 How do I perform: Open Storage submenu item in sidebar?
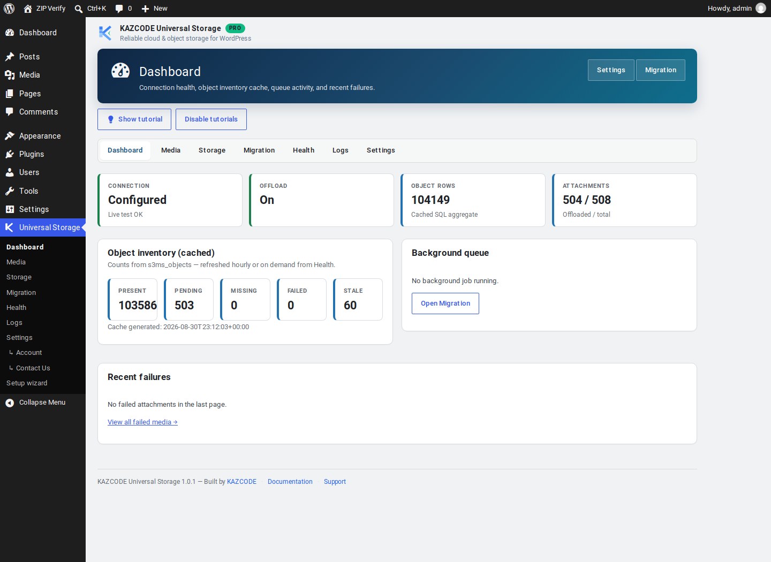tap(43, 277)
